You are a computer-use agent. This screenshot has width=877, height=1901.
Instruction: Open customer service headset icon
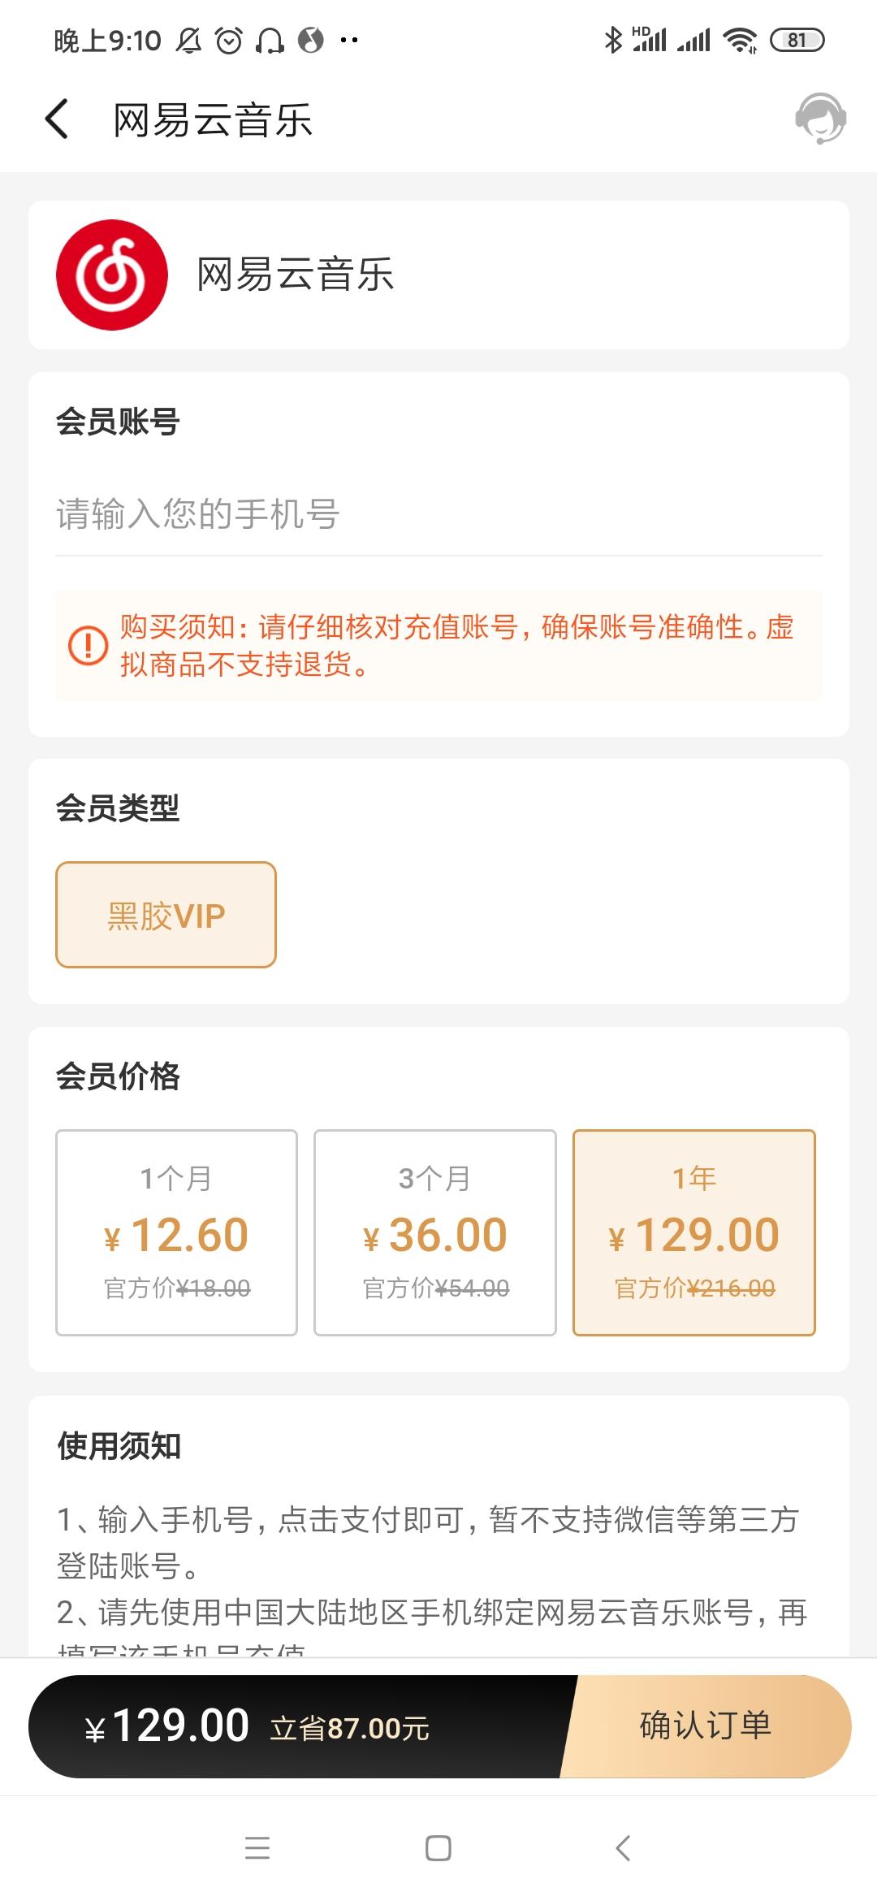(820, 119)
